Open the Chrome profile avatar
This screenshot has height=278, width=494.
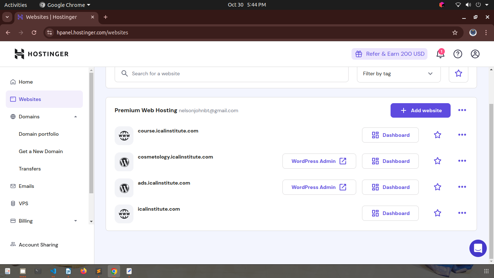click(473, 33)
